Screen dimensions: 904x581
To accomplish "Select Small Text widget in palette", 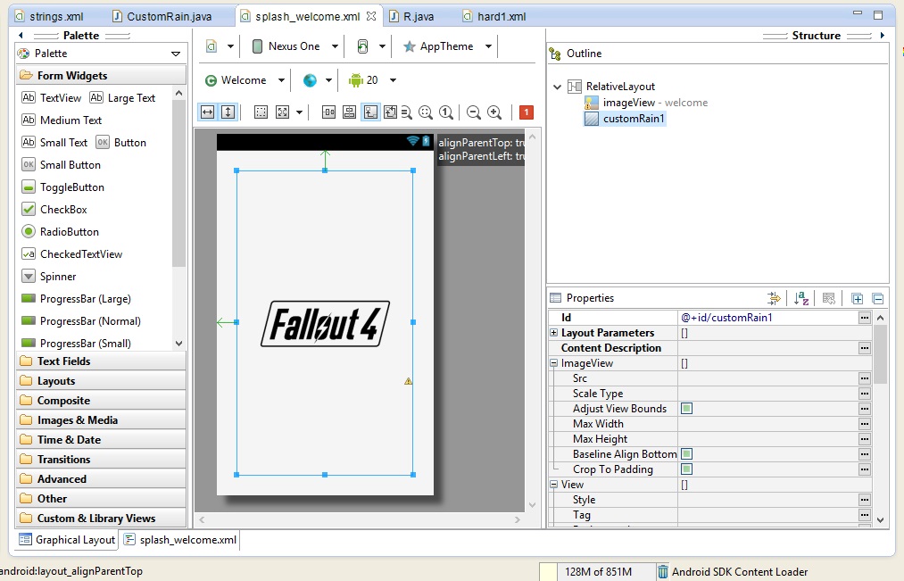I will (54, 143).
